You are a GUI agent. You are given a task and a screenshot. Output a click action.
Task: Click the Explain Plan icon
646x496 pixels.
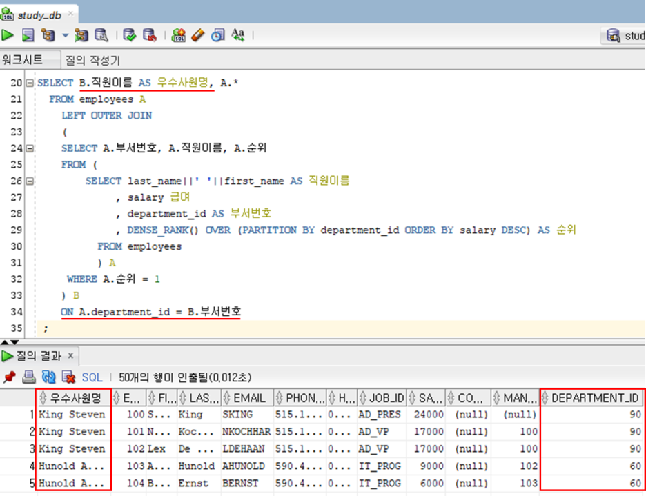[48, 35]
